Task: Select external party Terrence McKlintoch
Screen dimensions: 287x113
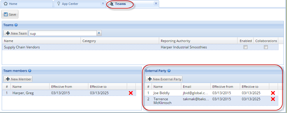Action: [163, 101]
